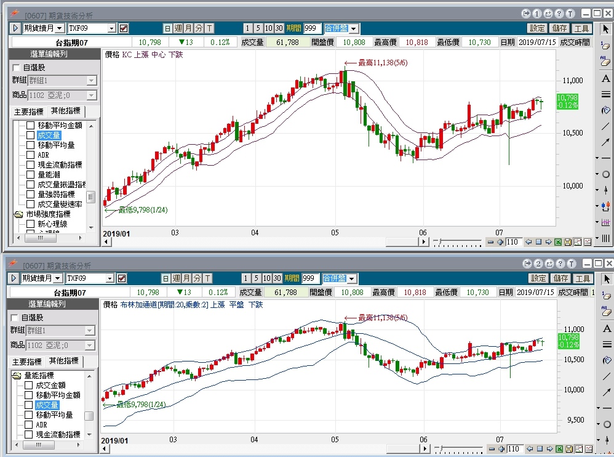Select the circle drawing tool in top window

point(606,174)
